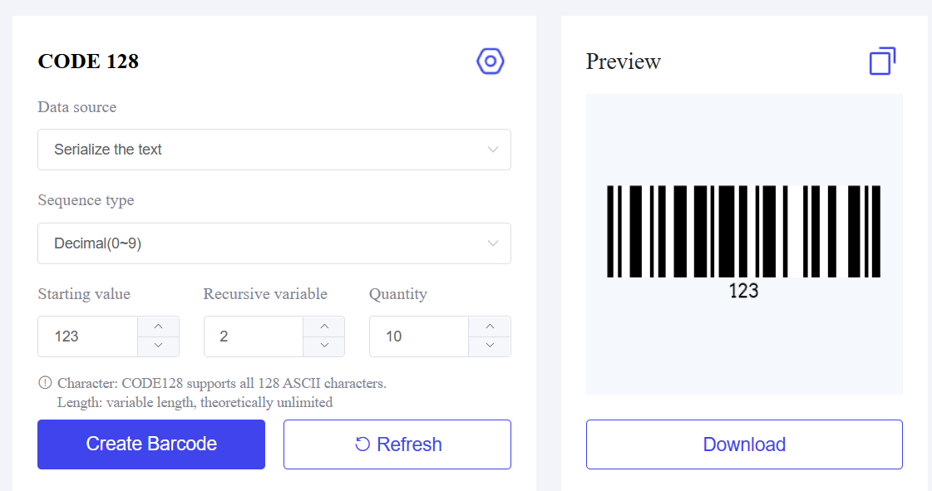
Task: Increment the Recursive variable stepper
Action: [x=324, y=326]
